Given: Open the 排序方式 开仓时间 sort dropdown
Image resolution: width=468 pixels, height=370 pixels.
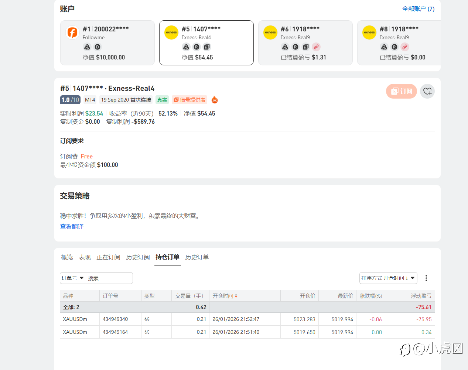Looking at the screenshot, I should point(388,278).
